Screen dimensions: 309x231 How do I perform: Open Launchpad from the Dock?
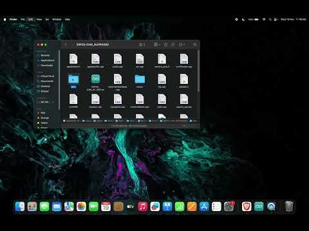32,207
